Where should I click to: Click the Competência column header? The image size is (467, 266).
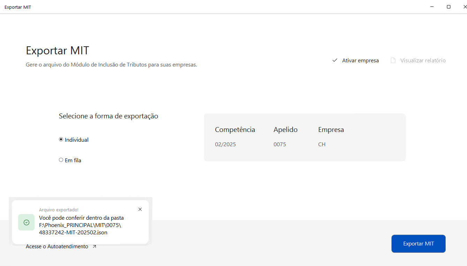235,130
